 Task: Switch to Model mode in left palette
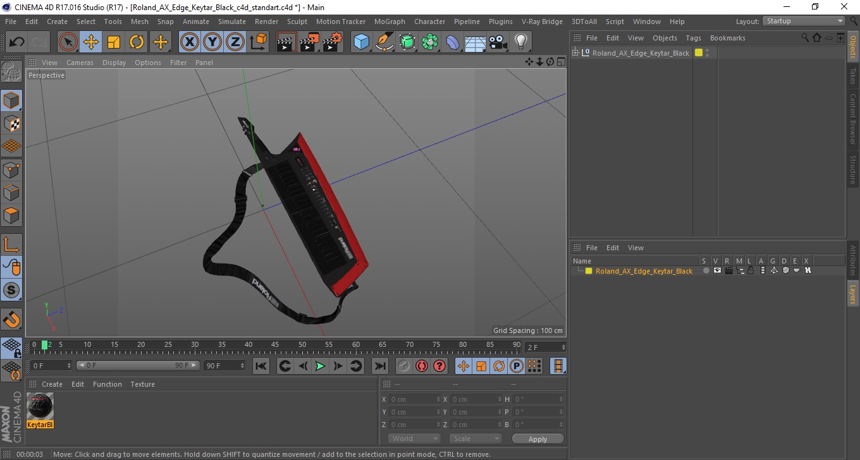(x=11, y=100)
